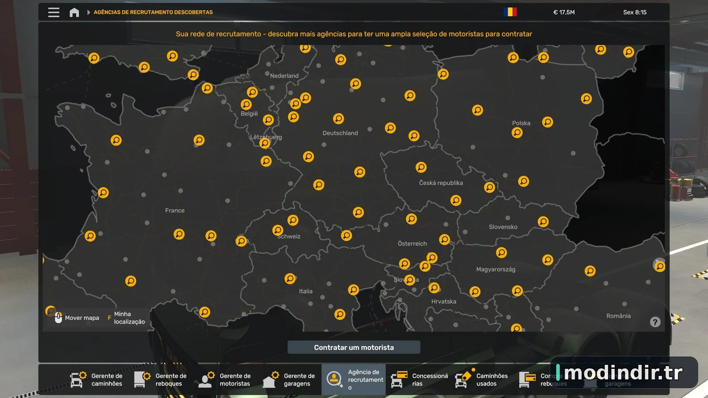Click the France country label

(175, 210)
